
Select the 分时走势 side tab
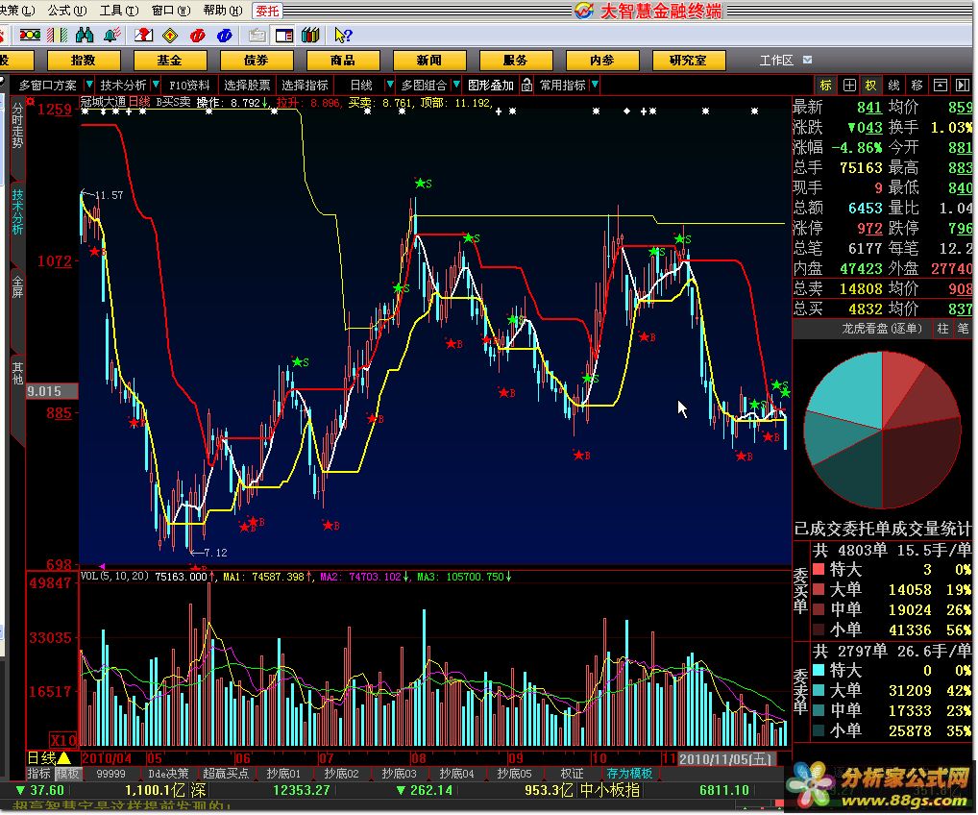pyautogui.click(x=17, y=125)
